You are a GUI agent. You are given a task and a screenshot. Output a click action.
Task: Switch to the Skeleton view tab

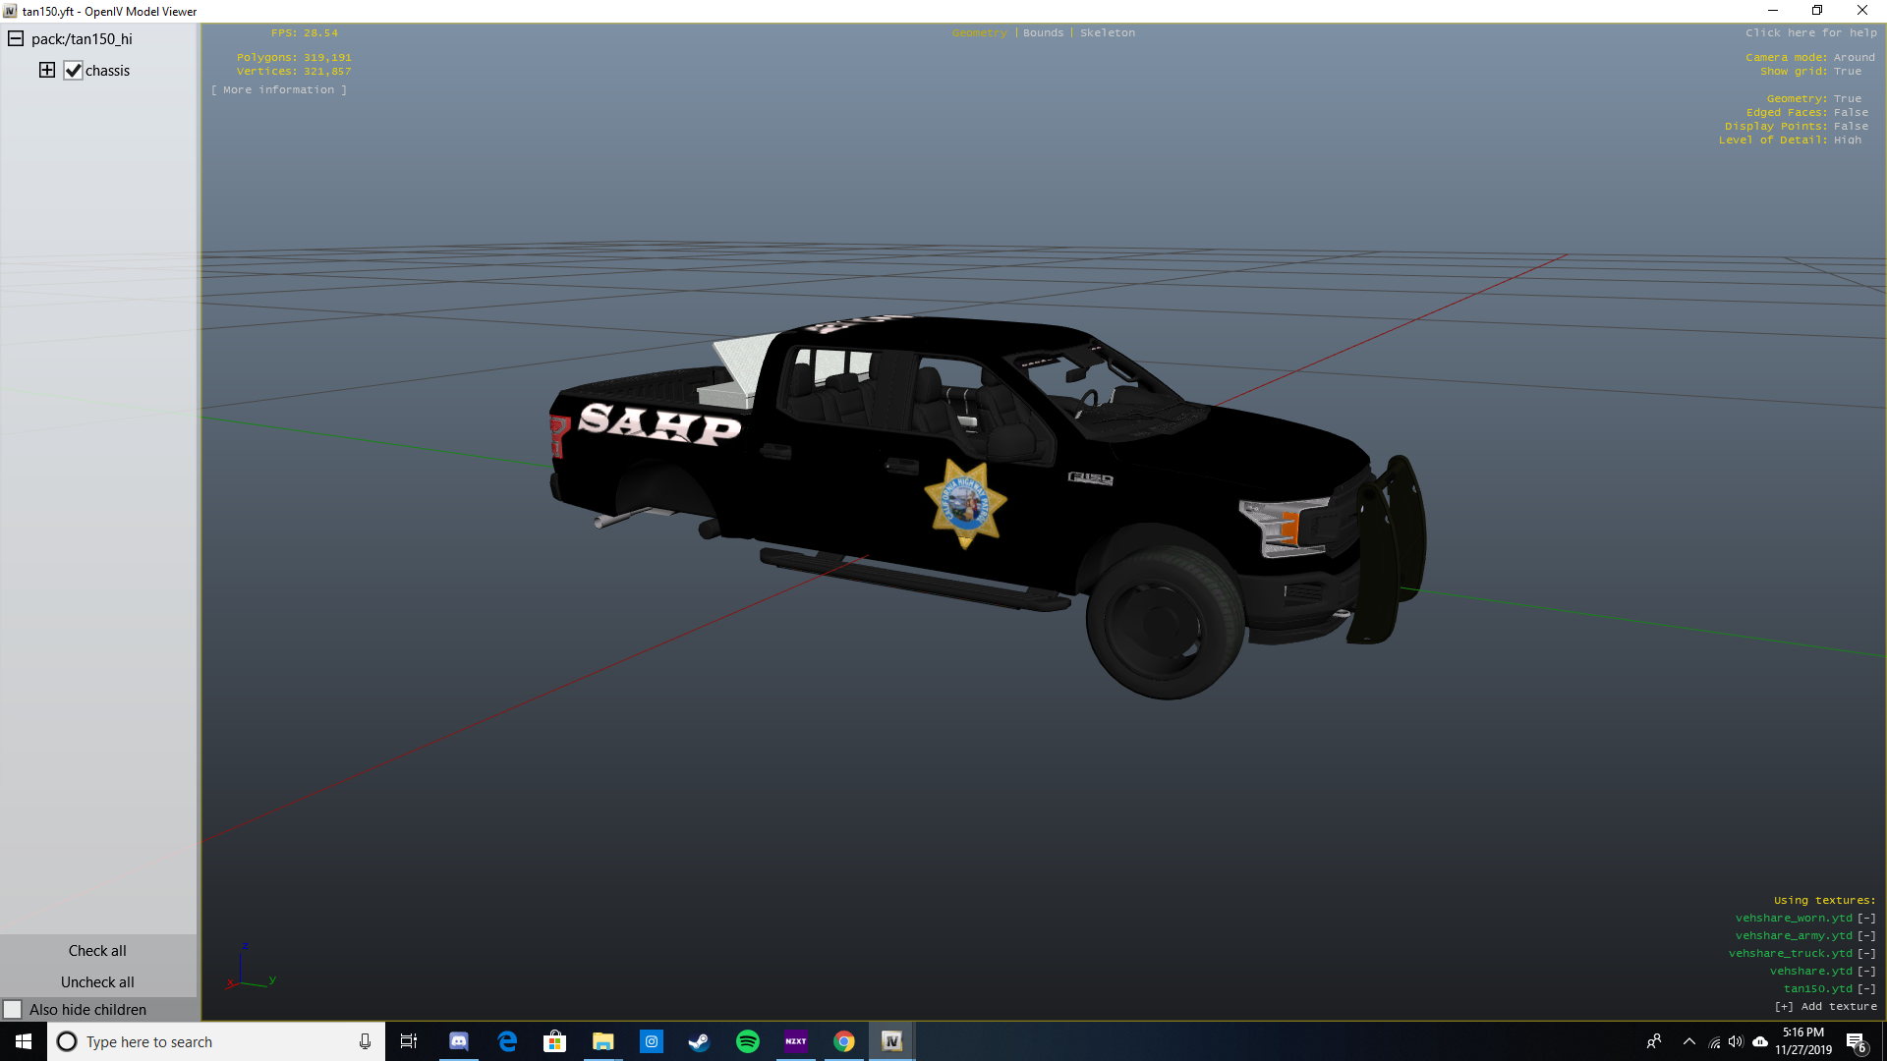[x=1107, y=33]
